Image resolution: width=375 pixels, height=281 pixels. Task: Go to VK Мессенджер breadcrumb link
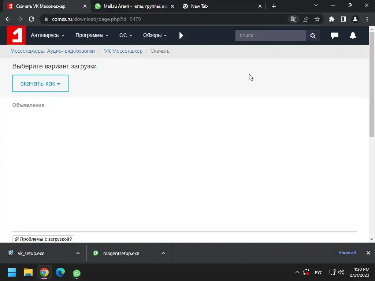(123, 51)
